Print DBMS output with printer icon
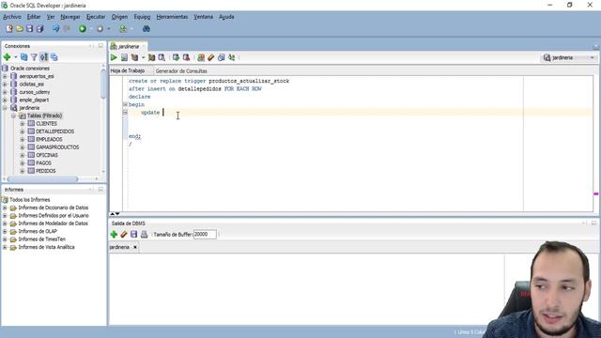 (x=144, y=234)
